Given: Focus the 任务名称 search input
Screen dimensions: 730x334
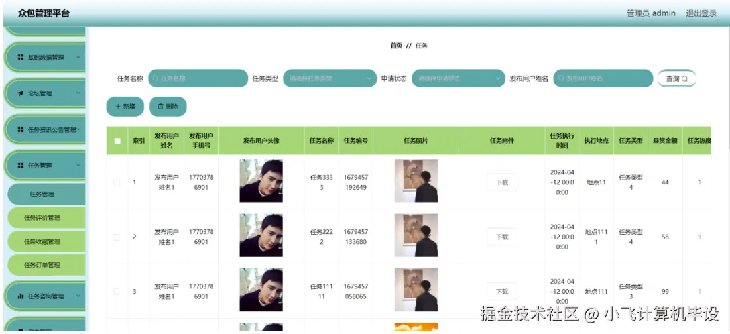Looking at the screenshot, I should (198, 79).
